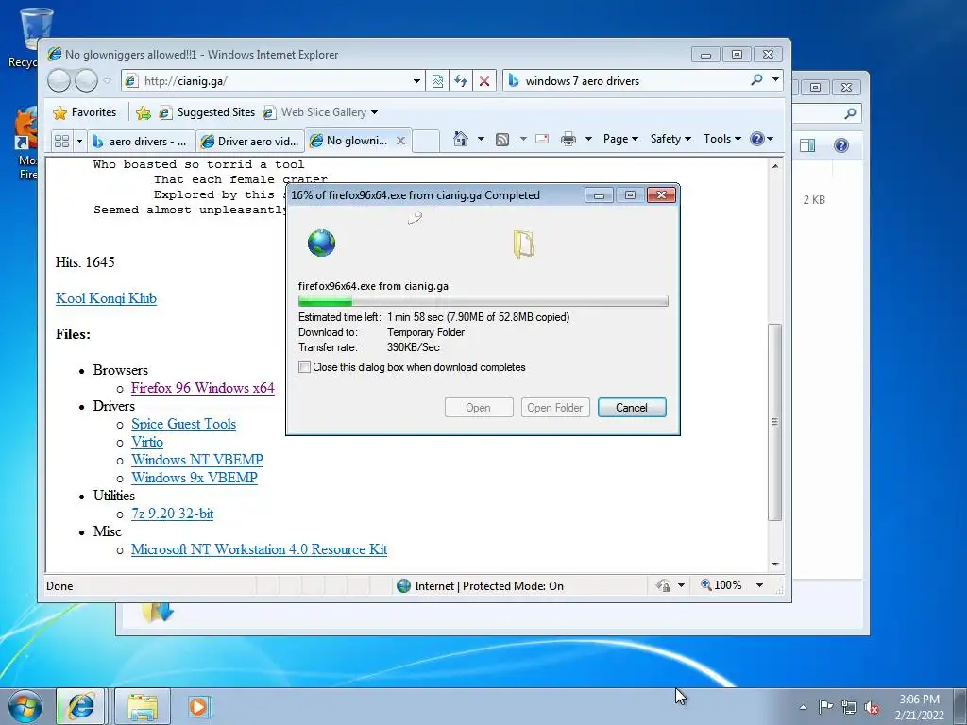
Task: Toggle Compatibility View icon in address bar
Action: pos(437,81)
